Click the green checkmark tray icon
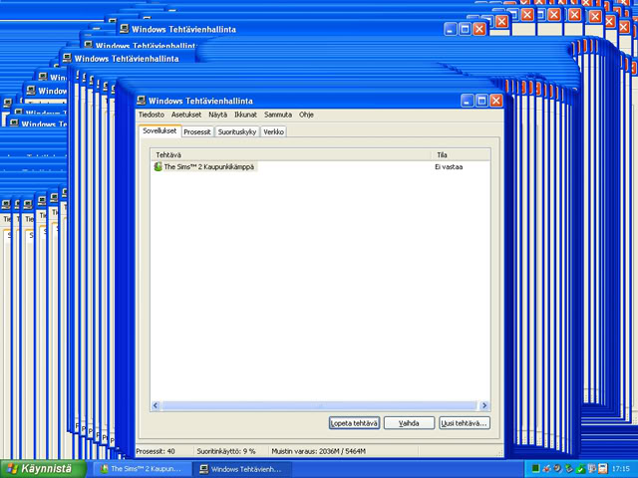Screen dimensions: 638x478 click(x=580, y=469)
